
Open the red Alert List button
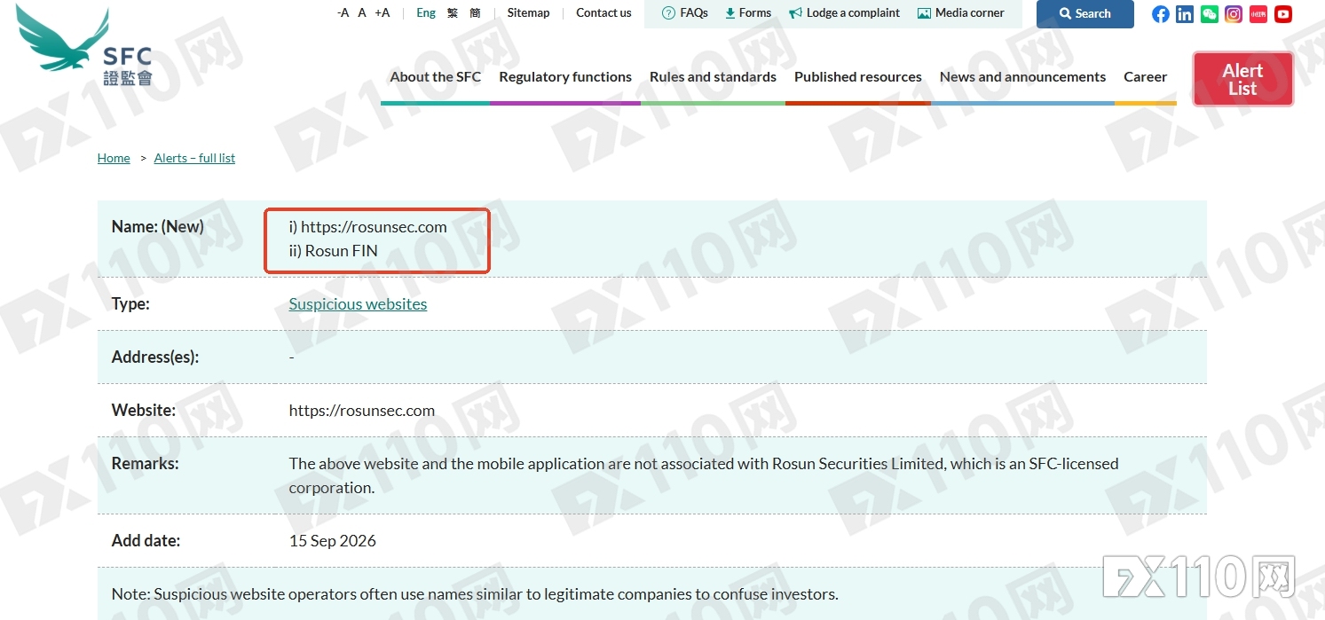pyautogui.click(x=1242, y=79)
